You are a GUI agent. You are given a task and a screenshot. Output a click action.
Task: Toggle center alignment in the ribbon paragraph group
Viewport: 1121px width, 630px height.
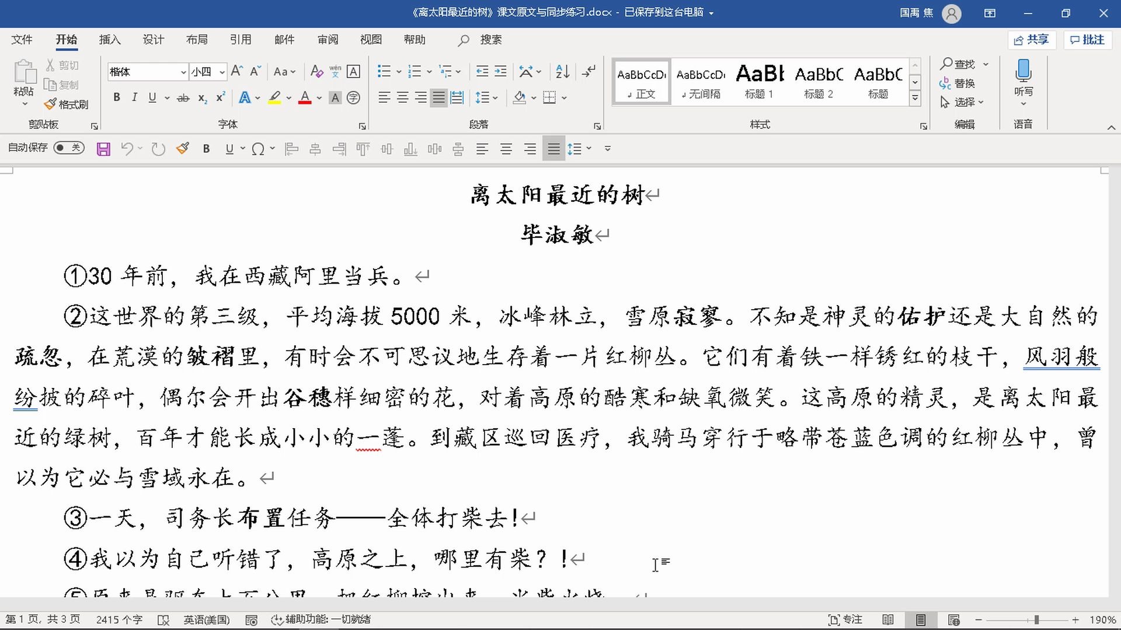[x=402, y=98]
